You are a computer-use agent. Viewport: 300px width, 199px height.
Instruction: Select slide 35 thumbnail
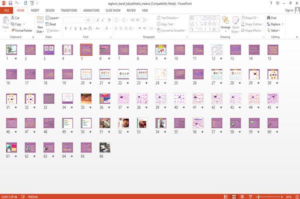(x=86, y=99)
